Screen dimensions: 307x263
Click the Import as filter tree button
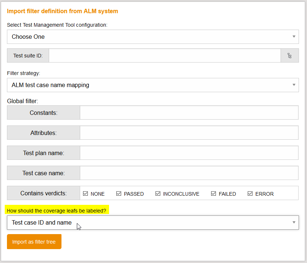34,241
